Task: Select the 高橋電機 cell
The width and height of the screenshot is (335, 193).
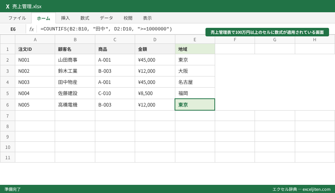Action: [75, 105]
